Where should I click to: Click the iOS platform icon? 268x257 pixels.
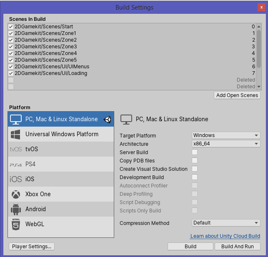pos(16,179)
